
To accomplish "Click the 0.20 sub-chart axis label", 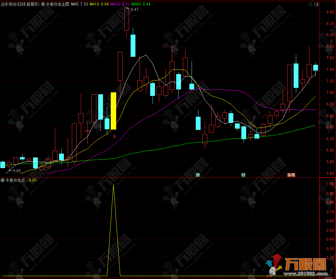I will 330,258.
